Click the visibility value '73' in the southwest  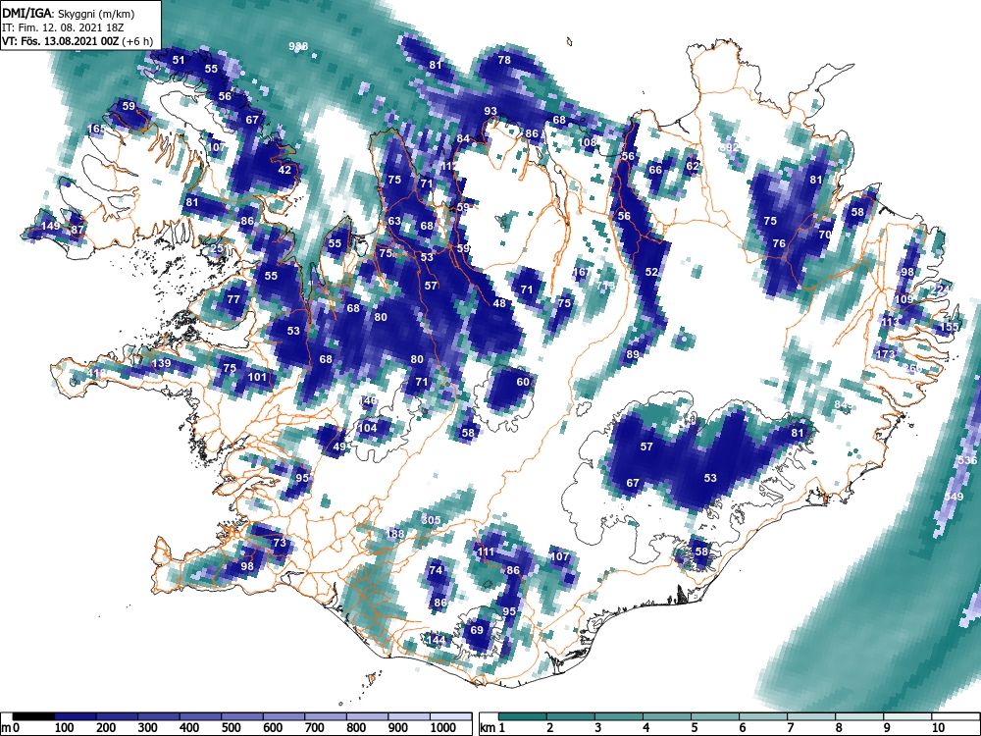pyautogui.click(x=280, y=543)
